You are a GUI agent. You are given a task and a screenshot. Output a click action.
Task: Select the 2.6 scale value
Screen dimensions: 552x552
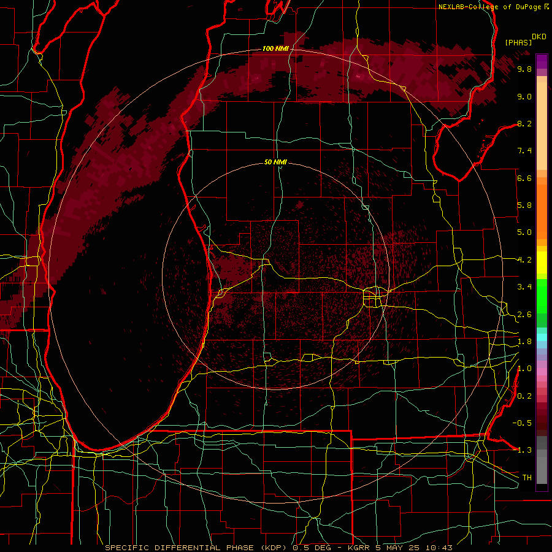tap(524, 315)
